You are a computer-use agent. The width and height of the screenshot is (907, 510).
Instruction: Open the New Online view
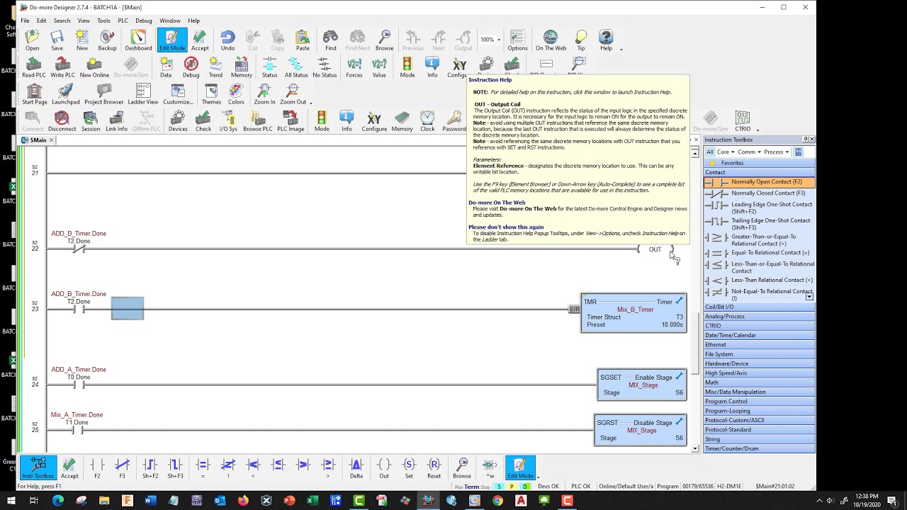94,68
